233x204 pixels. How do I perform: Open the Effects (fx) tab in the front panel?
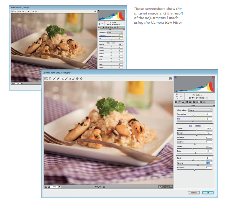coord(198,102)
